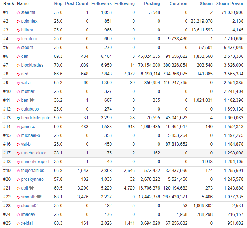247x228 pixels.
Task: Open the mottler account link
Action: (28, 91)
